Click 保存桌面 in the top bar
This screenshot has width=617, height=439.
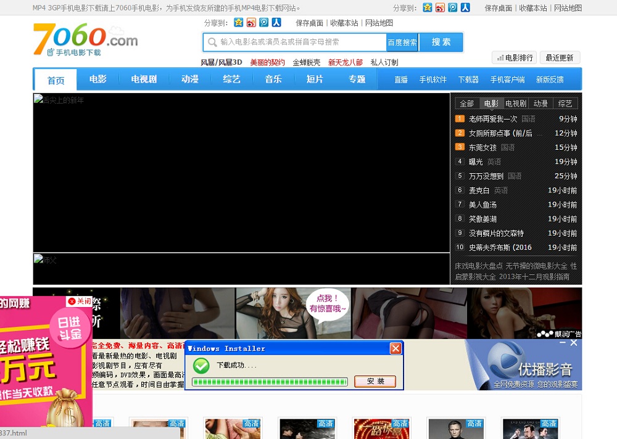tap(498, 8)
